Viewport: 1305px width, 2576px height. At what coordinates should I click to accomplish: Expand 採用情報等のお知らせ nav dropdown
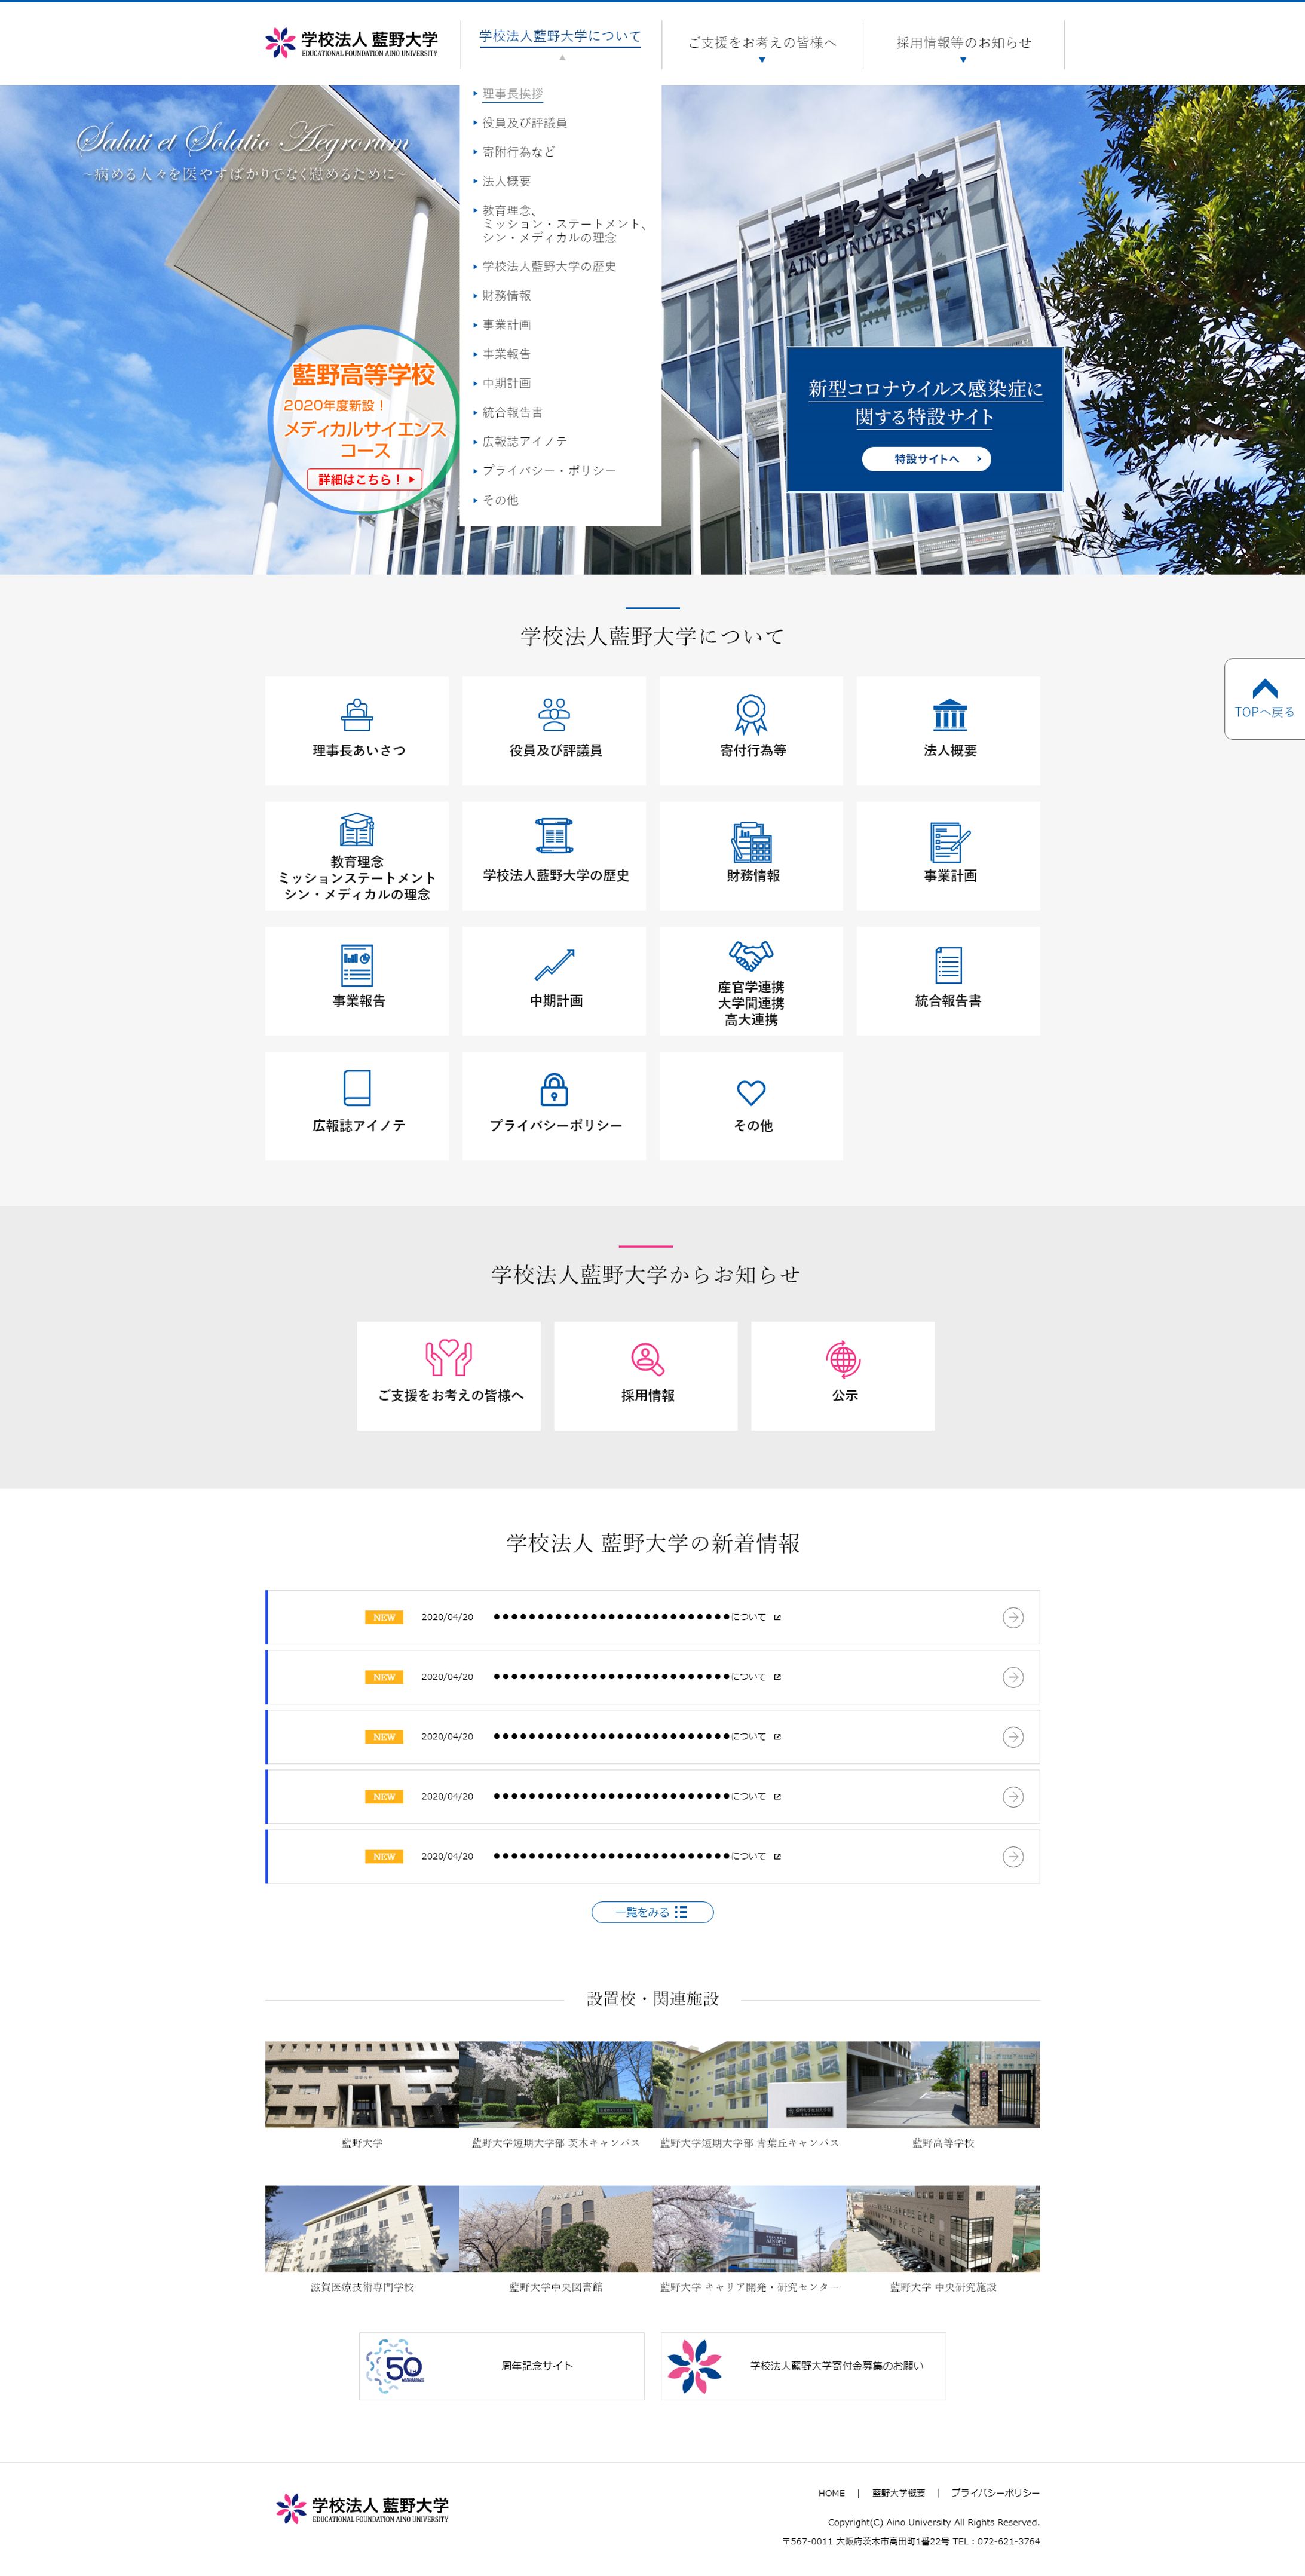[x=963, y=45]
